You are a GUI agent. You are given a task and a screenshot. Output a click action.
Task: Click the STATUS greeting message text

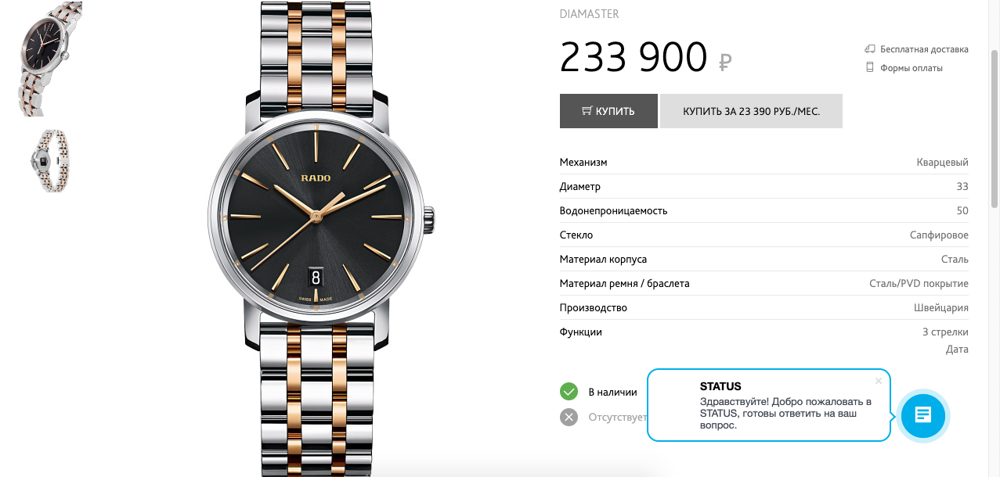coord(785,414)
